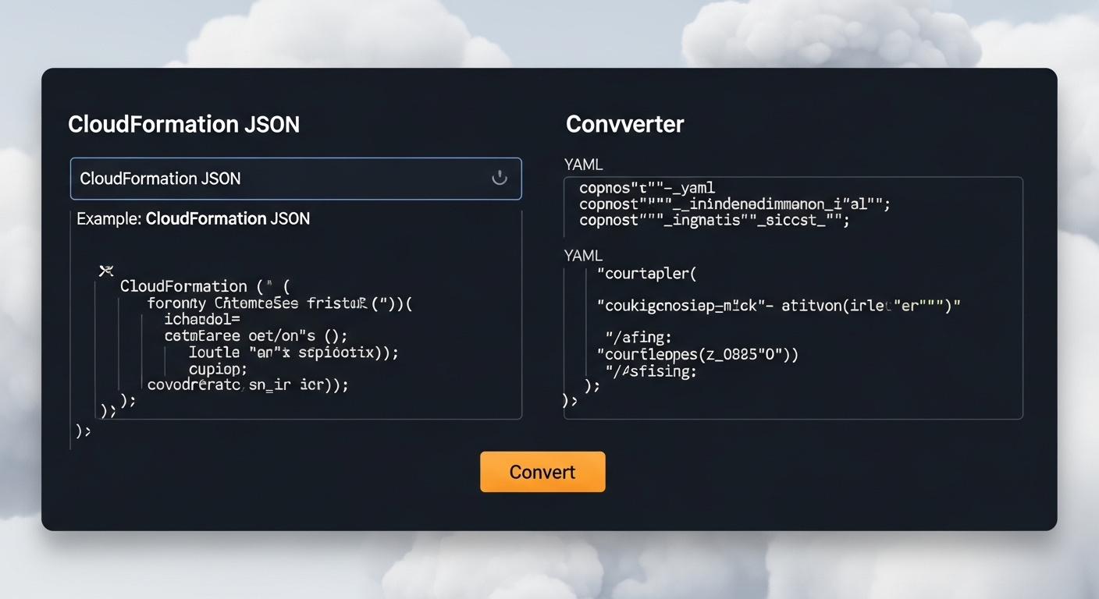This screenshot has height=599, width=1099.
Task: Toggle the second YAML section label
Action: coord(583,255)
